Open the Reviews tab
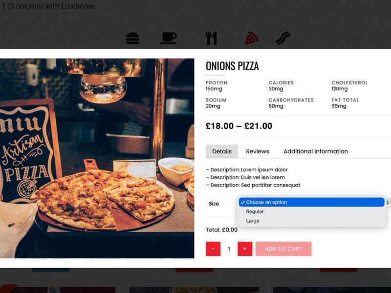This screenshot has height=293, width=391. [x=258, y=151]
